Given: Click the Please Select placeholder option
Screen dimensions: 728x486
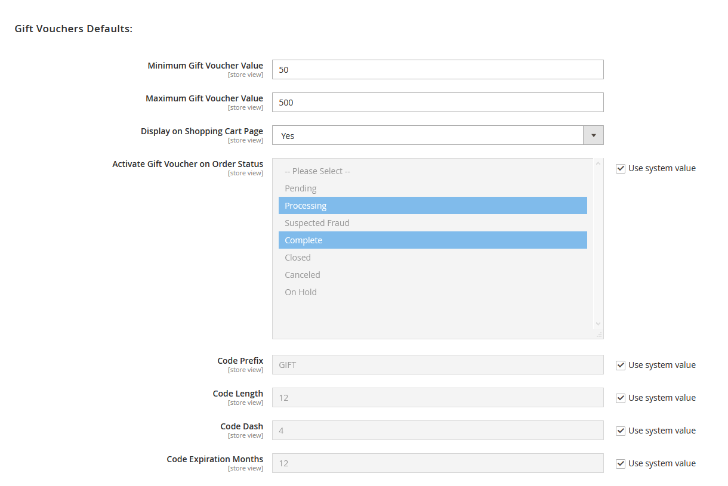Looking at the screenshot, I should coord(317,171).
